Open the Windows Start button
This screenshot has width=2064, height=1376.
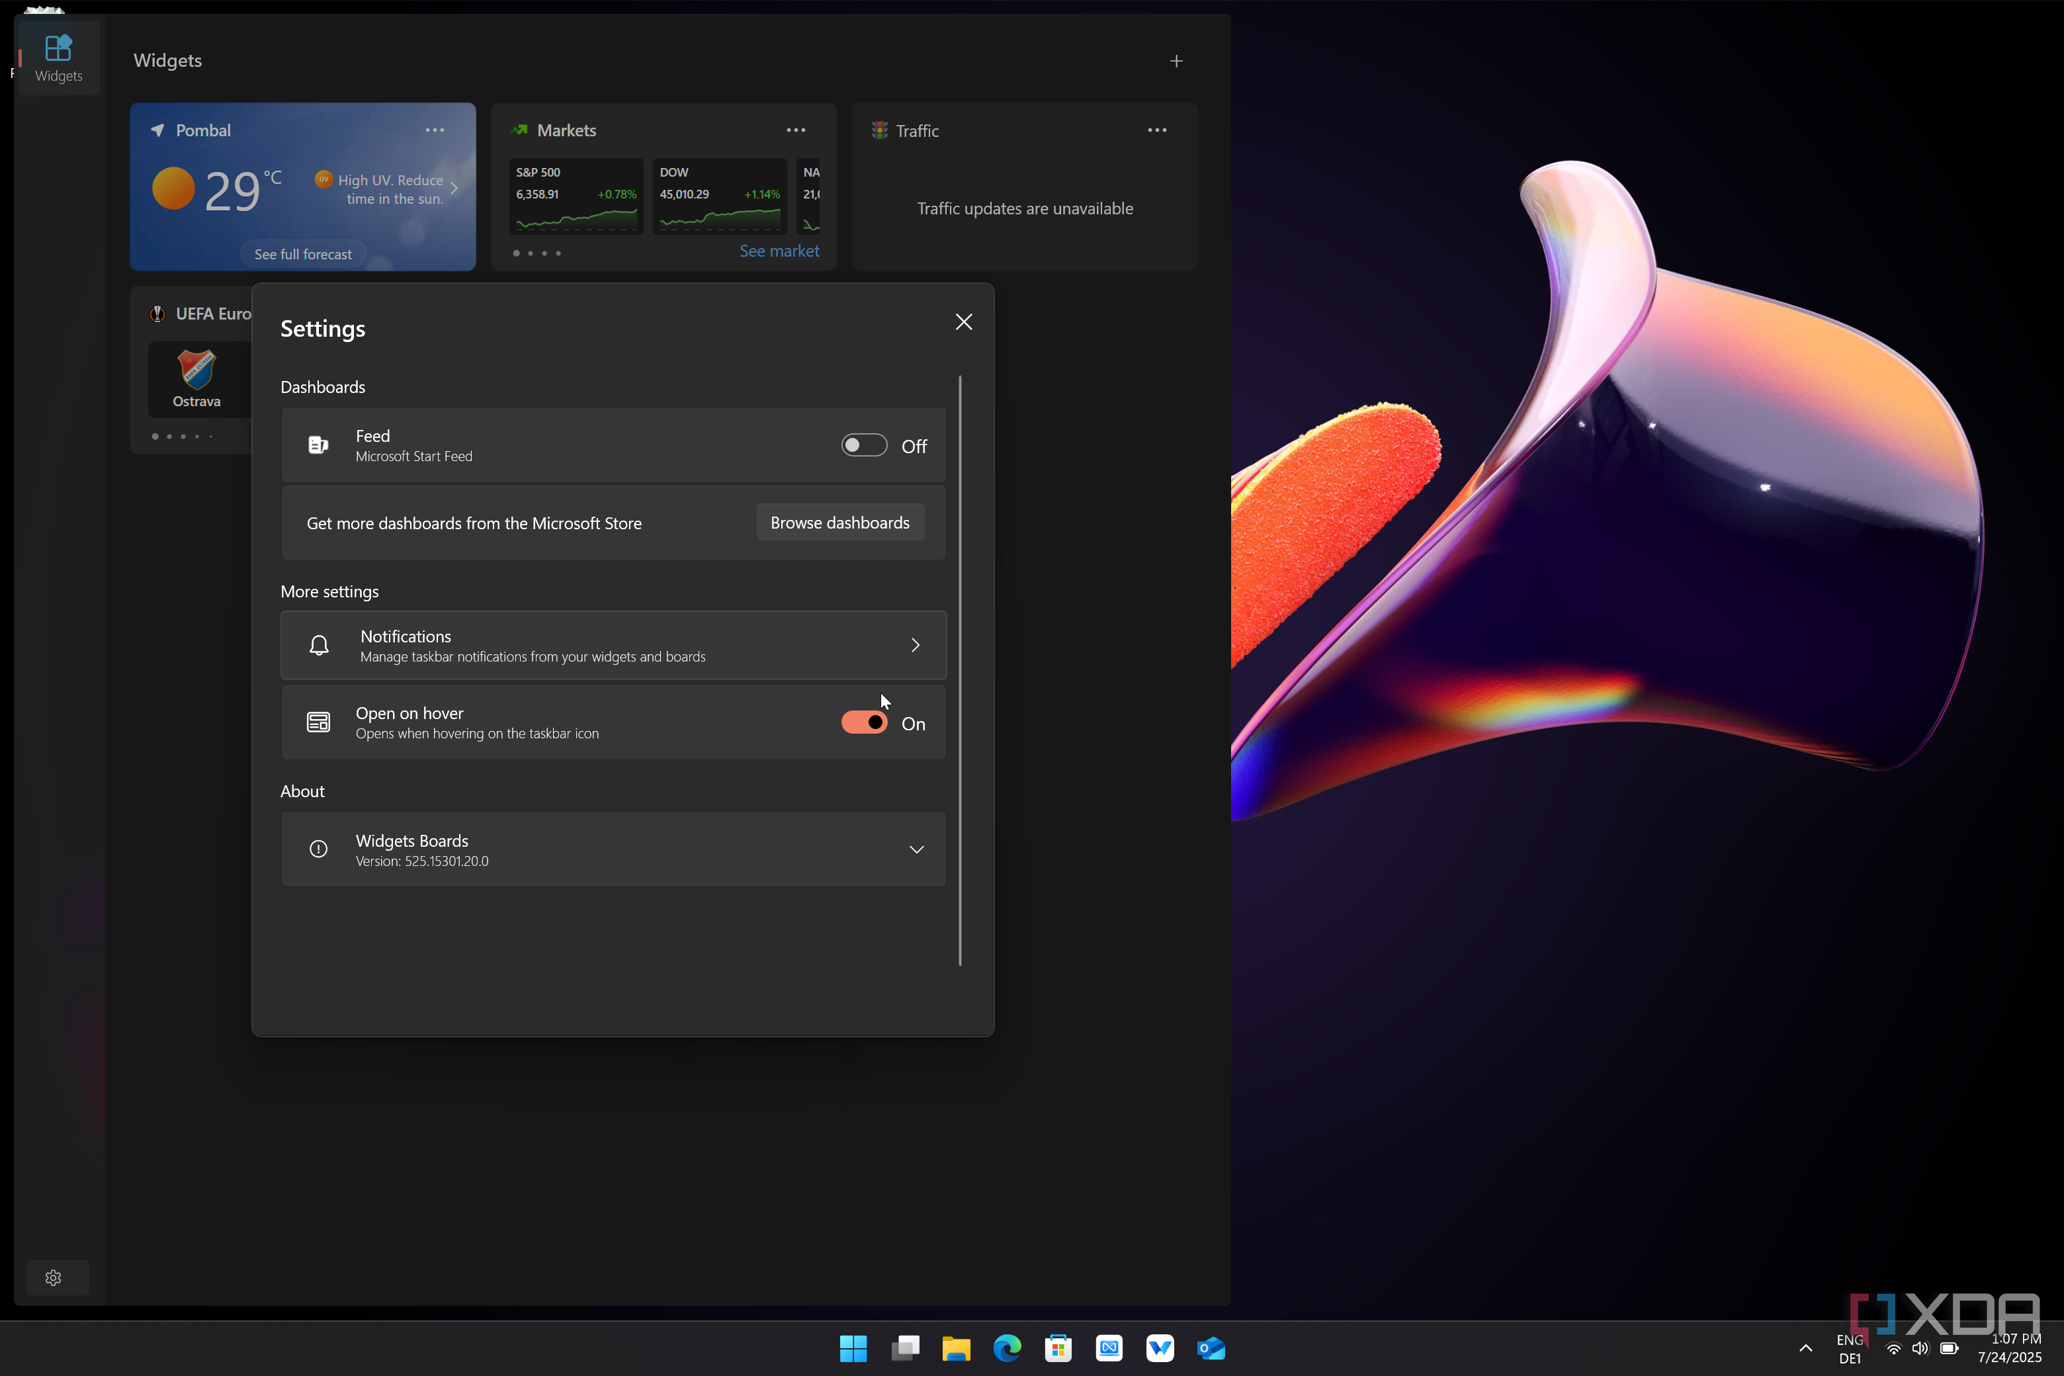pyautogui.click(x=853, y=1348)
